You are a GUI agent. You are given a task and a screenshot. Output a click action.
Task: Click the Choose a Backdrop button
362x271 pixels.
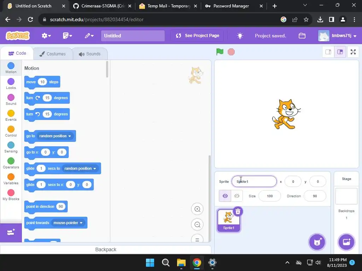click(346, 242)
